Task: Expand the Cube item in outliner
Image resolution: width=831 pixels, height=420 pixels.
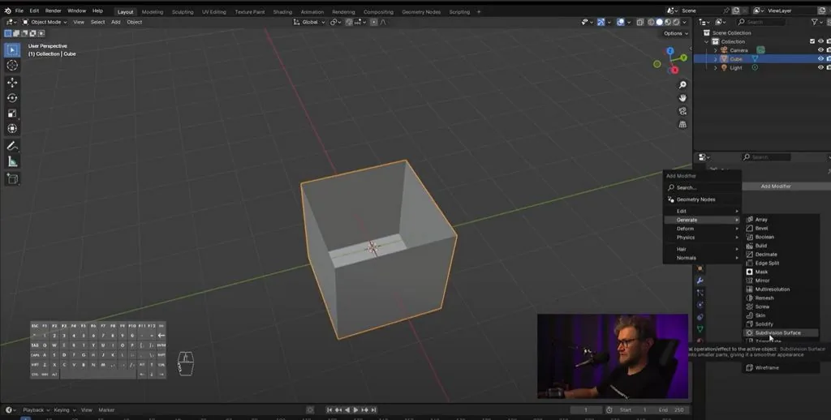Action: point(715,59)
